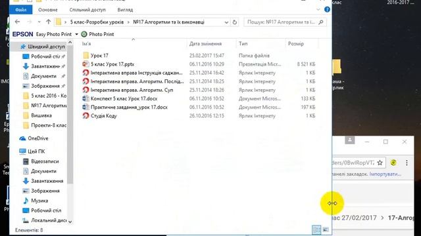Select Інтерактивна вправа Інструкція саджан shortcut icon
The image size is (421, 236).
pos(86,73)
